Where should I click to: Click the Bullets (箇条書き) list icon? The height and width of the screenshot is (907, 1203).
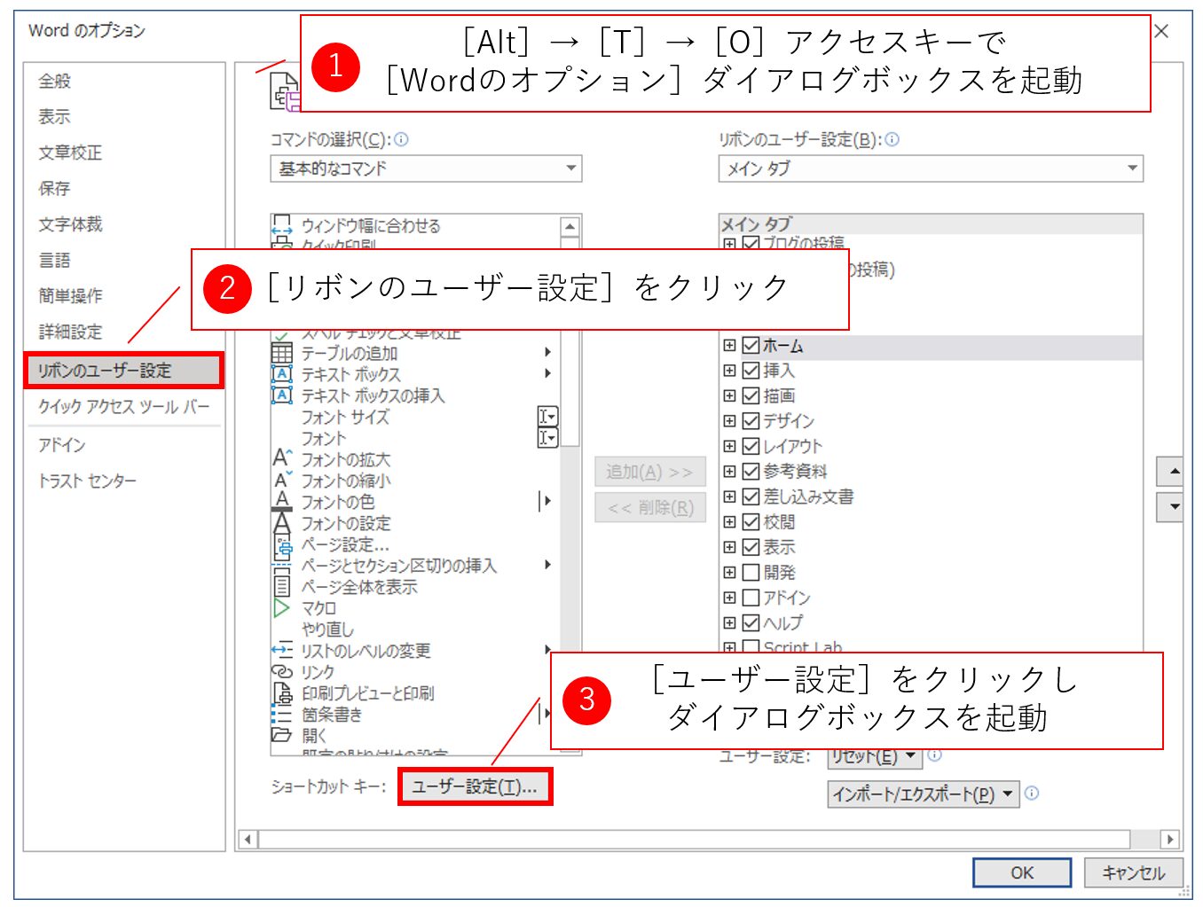281,715
